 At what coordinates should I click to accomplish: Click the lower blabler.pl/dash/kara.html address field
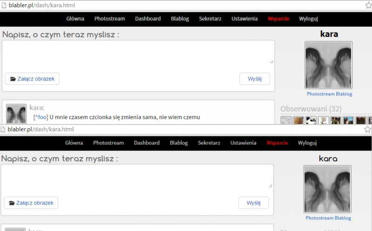[x=40, y=129]
